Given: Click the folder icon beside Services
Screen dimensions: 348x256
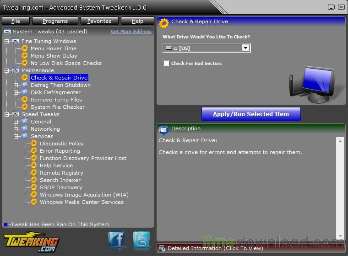Looking at the screenshot, I should (x=24, y=136).
